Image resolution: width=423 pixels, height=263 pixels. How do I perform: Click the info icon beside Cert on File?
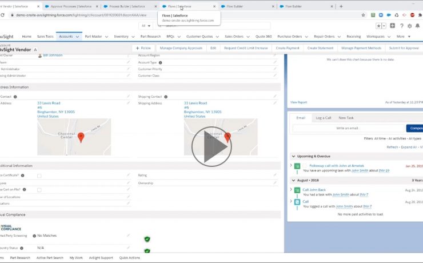[x=24, y=190]
